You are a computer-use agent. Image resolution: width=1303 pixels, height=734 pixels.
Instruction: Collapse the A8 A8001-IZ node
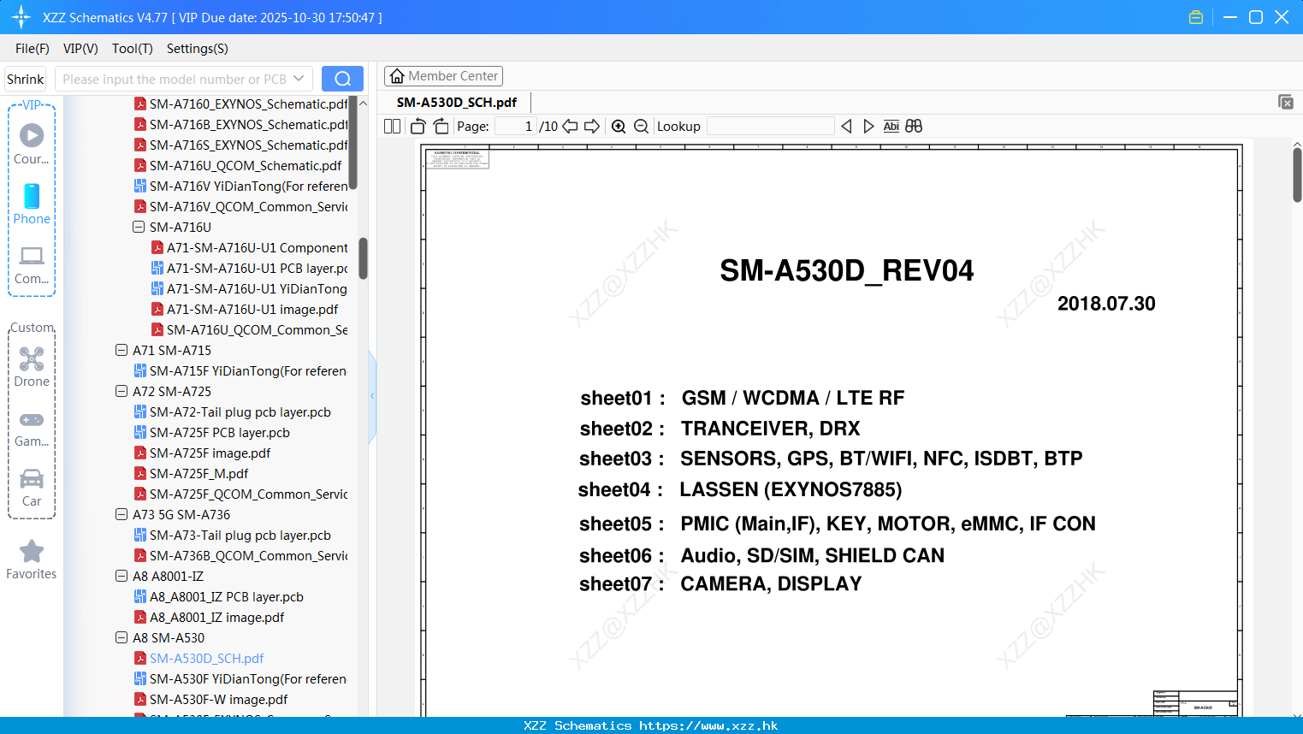121,576
